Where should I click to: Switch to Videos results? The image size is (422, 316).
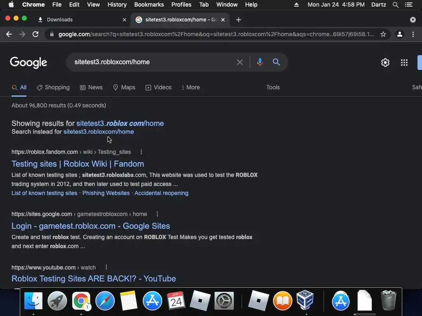(159, 87)
